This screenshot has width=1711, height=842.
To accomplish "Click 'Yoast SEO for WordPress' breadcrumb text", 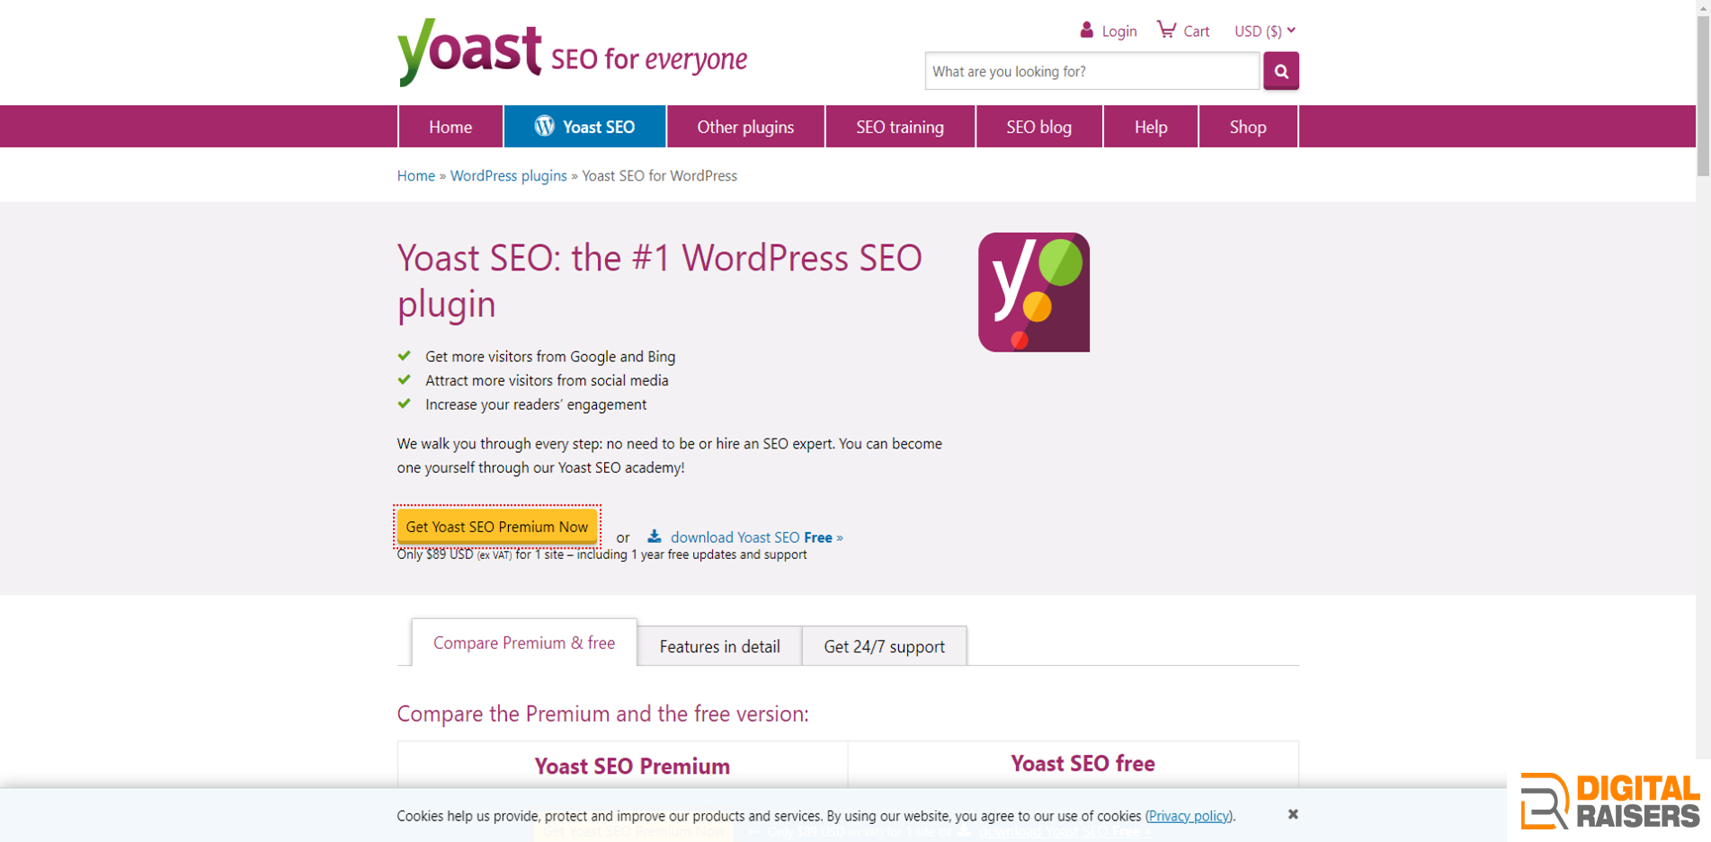I will coord(659,176).
